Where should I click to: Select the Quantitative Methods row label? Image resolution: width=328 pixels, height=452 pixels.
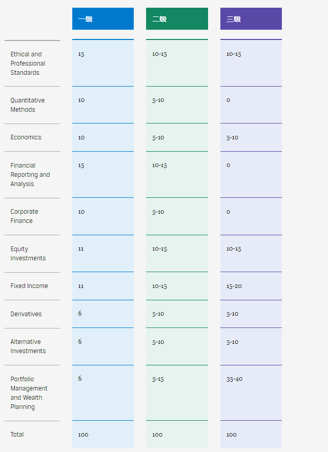point(28,105)
